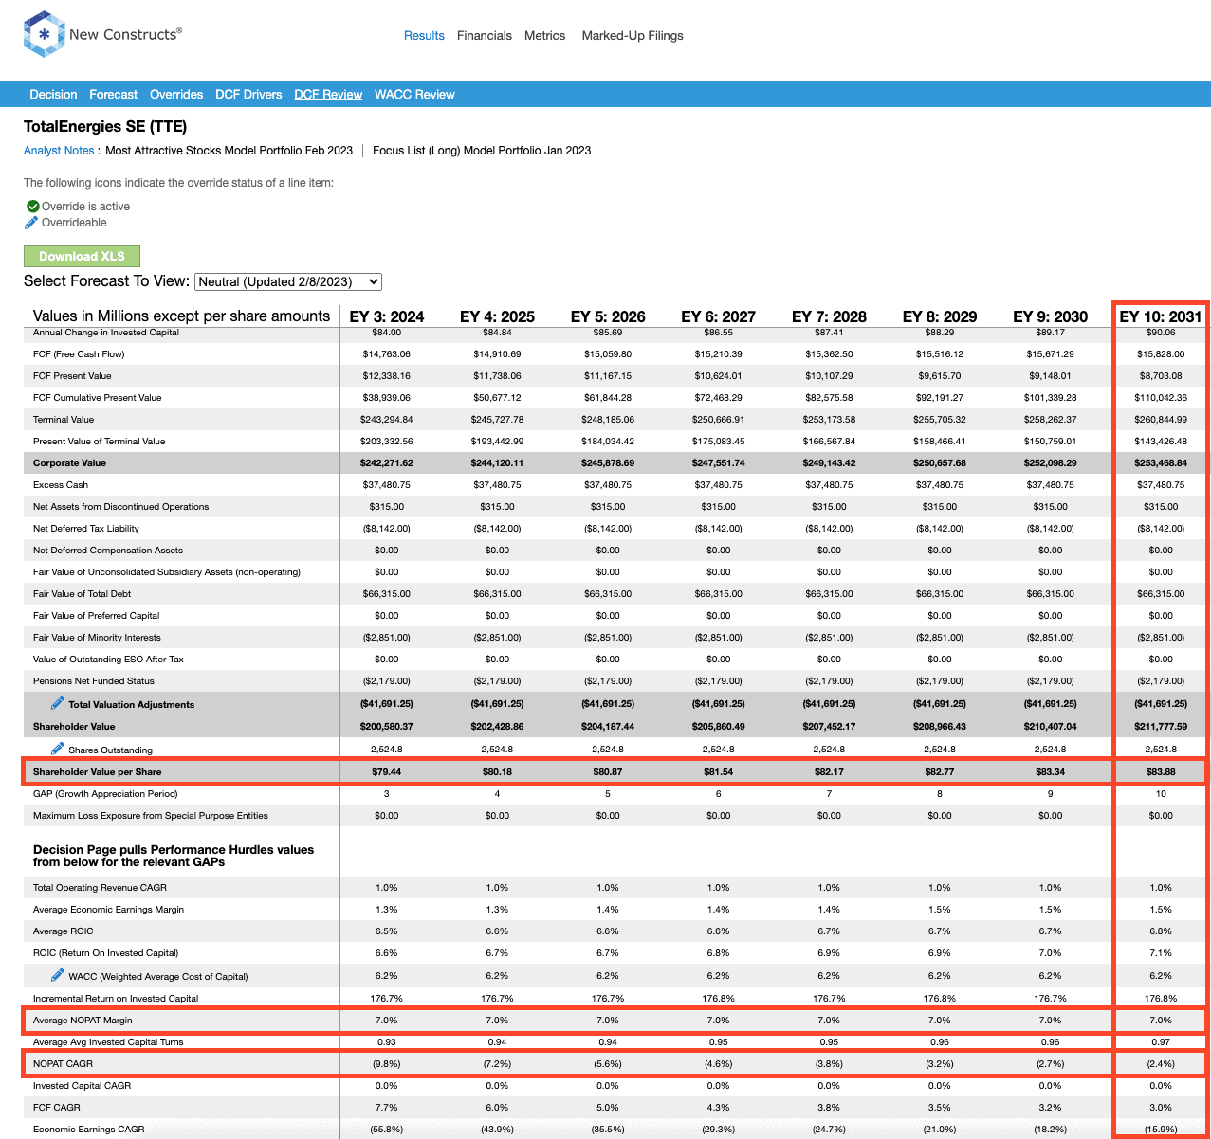Click the Fair Value of Total Debt label

point(83,594)
